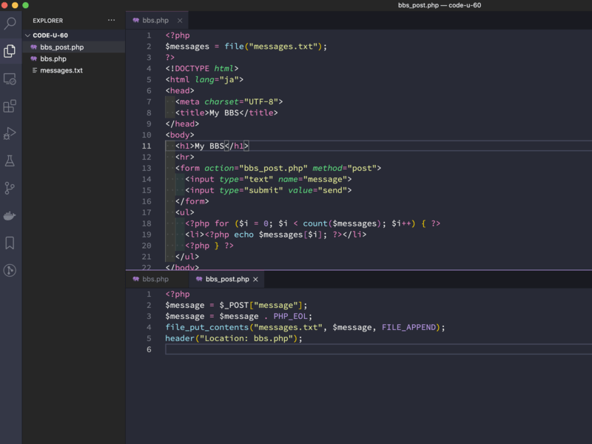Open the Remote Explorer view
Screen dimensions: 592x444
pos(10,78)
